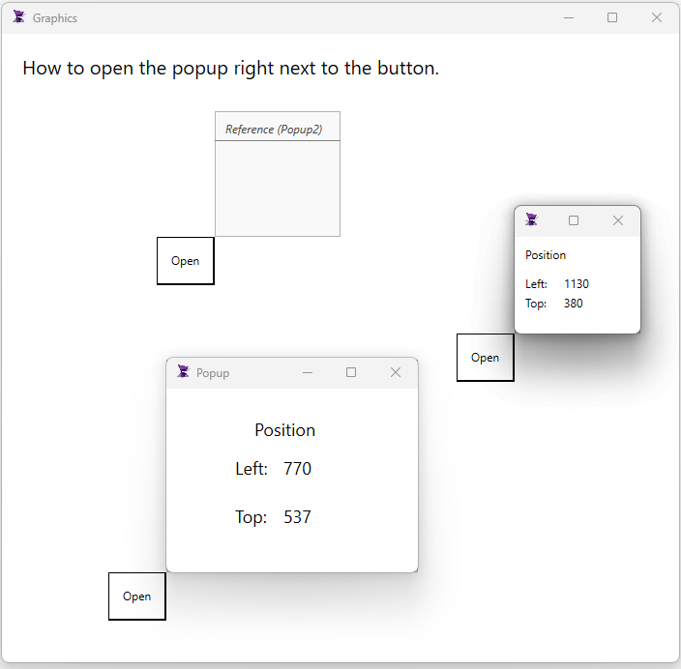The height and width of the screenshot is (669, 681).
Task: Close the small popup showing Top 380
Action: point(618,220)
